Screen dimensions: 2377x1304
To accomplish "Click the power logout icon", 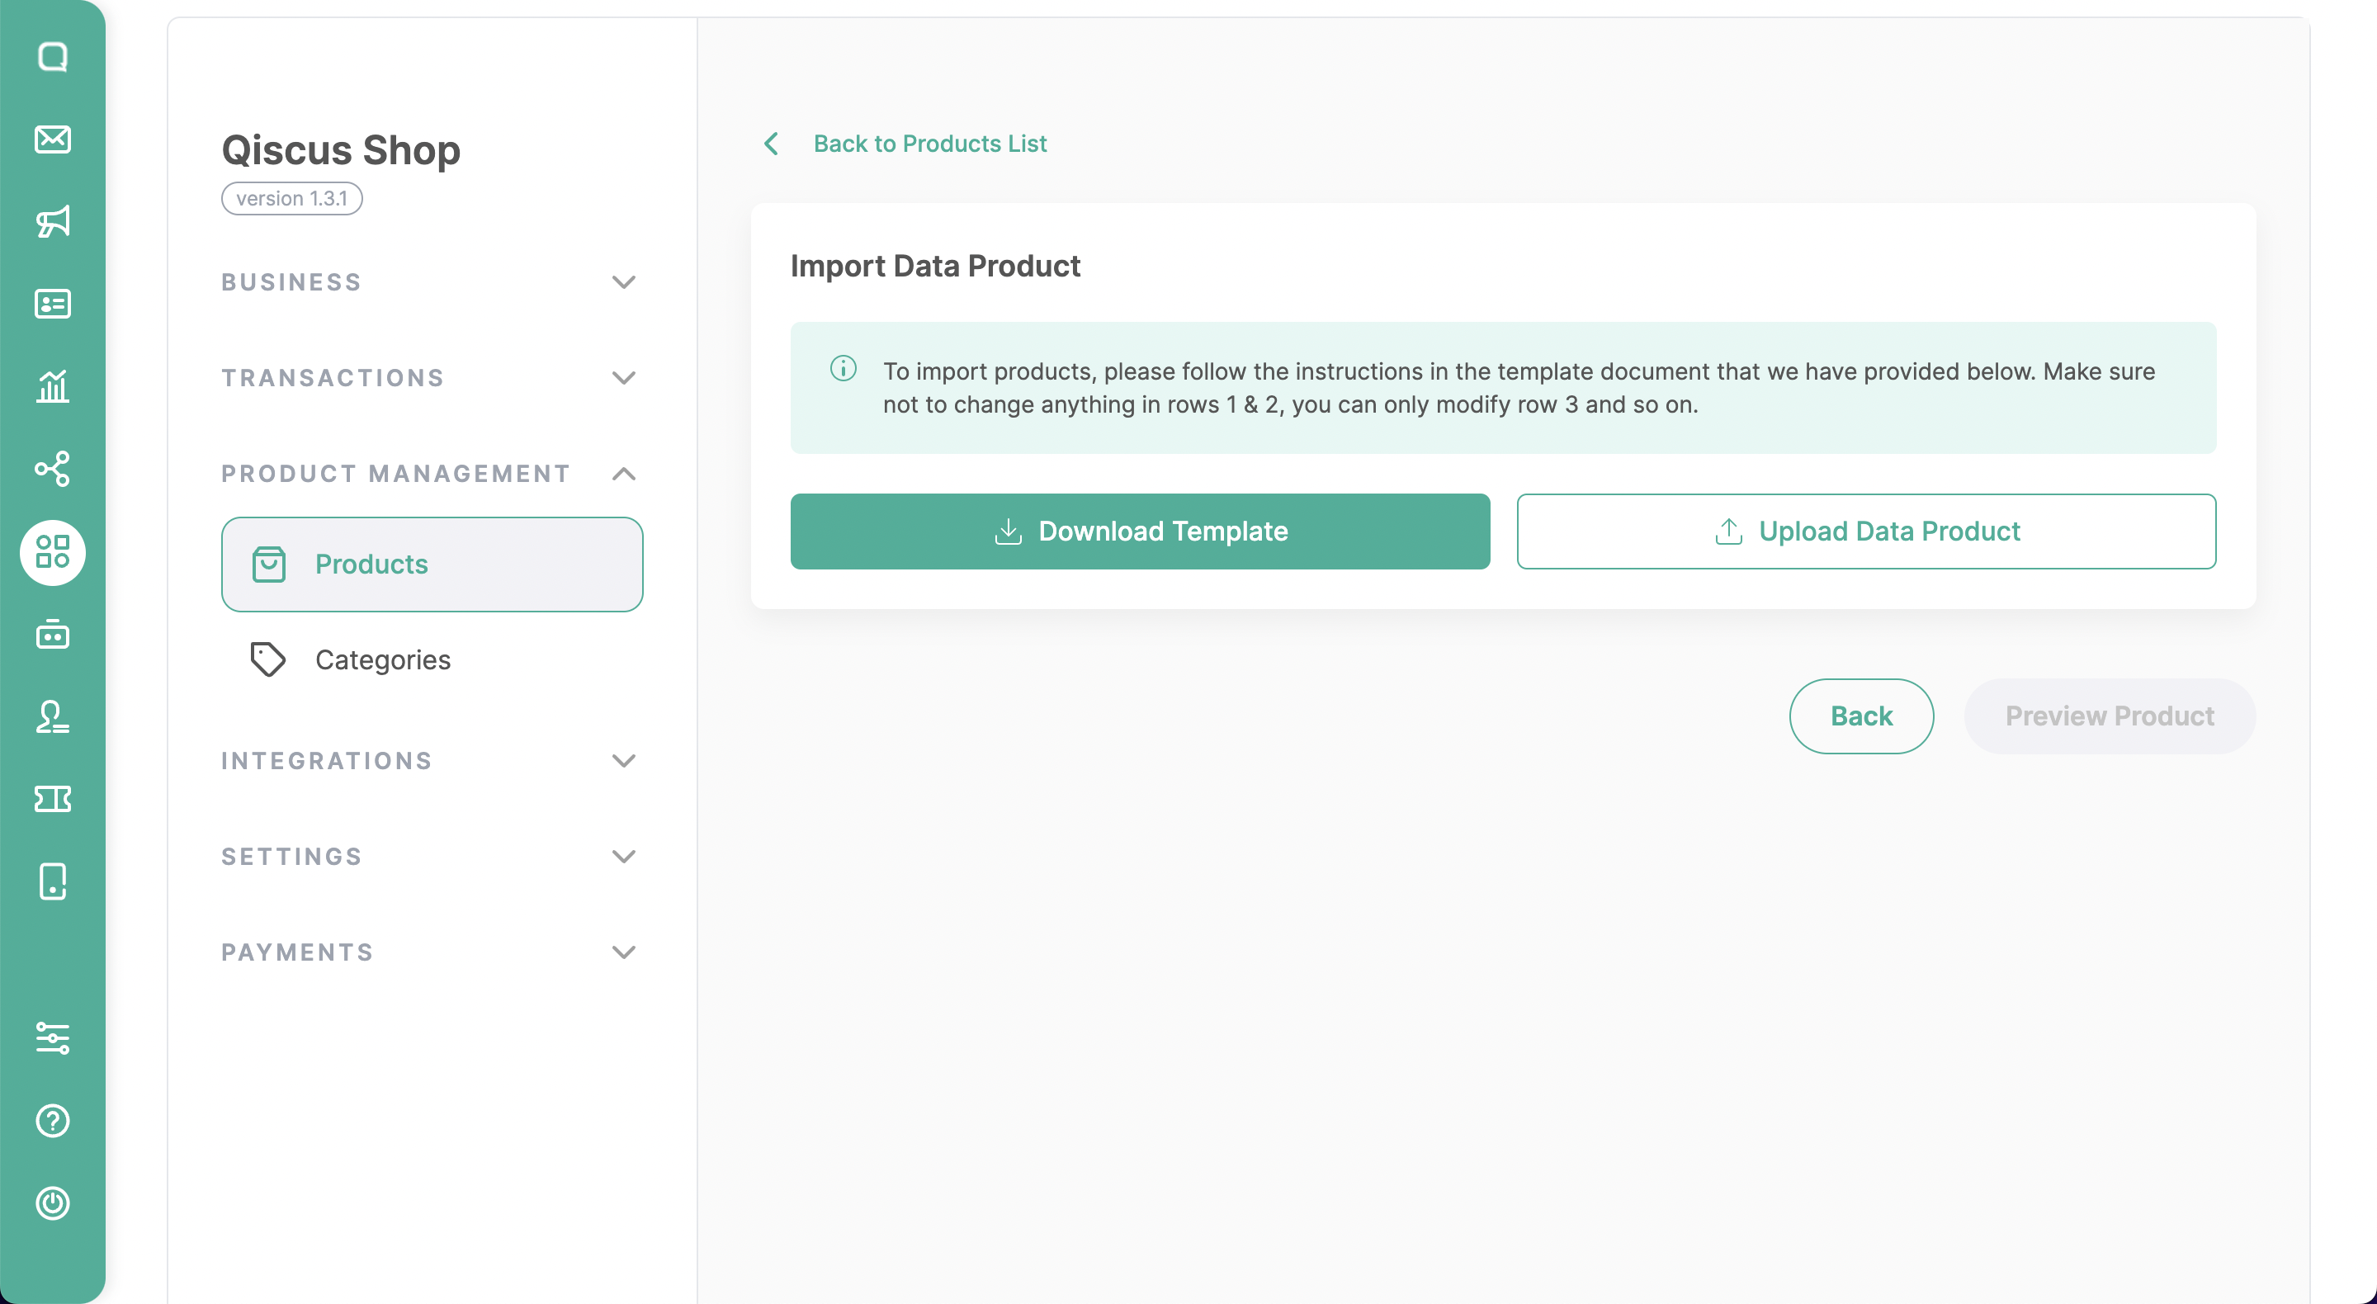I will point(53,1202).
